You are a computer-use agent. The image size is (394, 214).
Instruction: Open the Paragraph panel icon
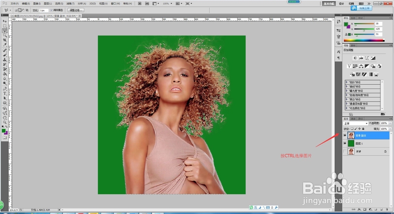click(338, 58)
